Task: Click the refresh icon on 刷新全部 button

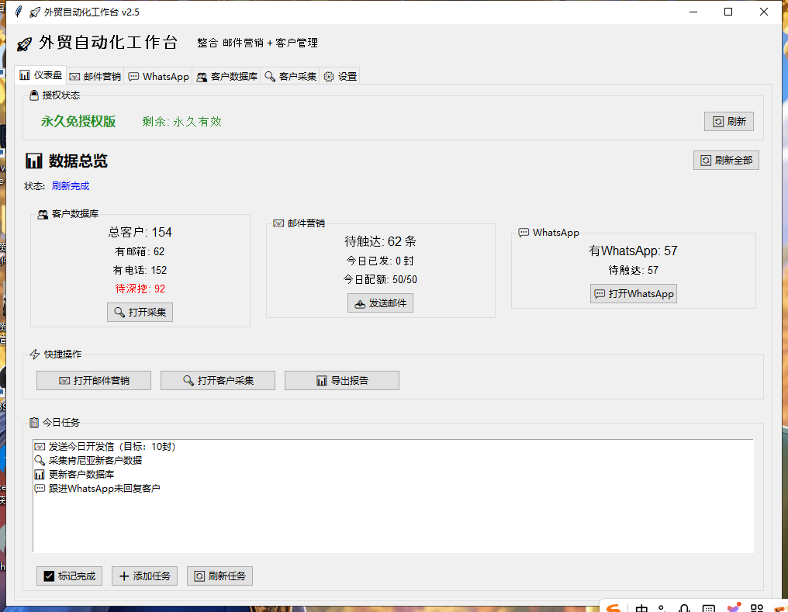Action: click(706, 161)
